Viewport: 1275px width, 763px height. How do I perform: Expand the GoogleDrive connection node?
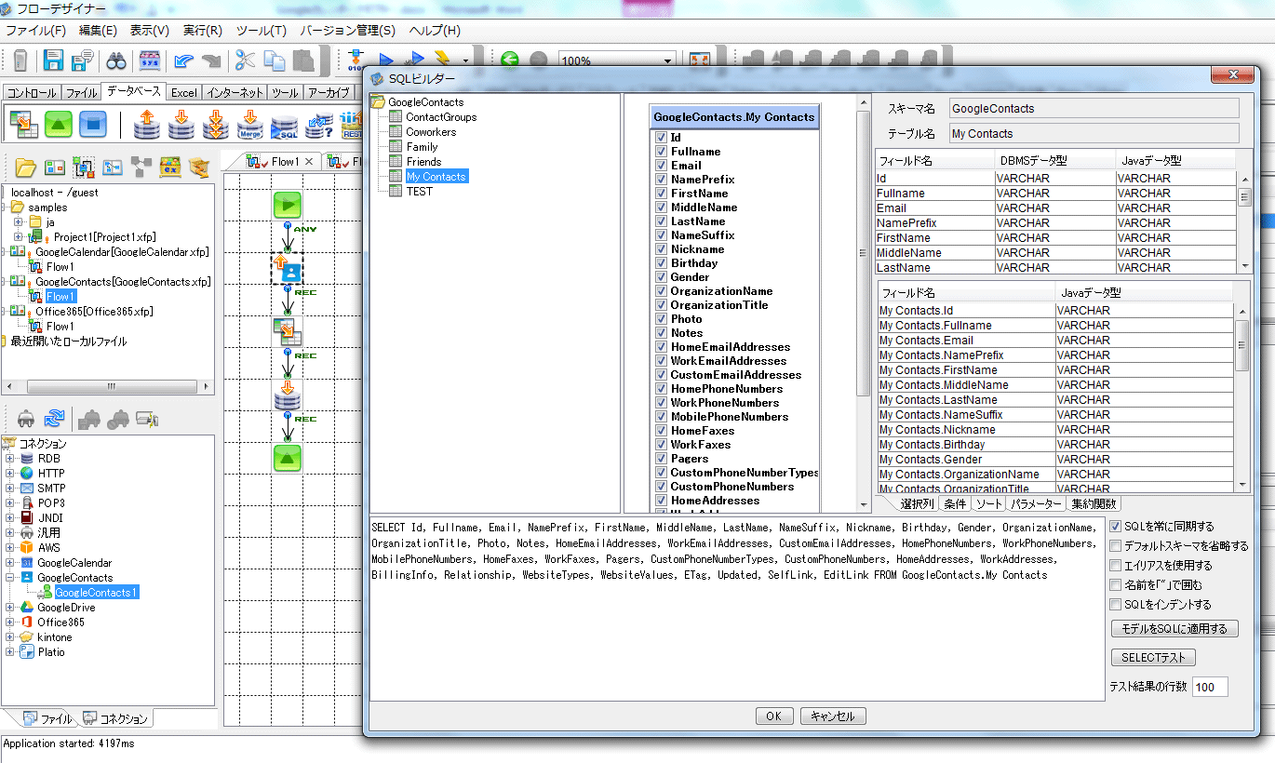(x=10, y=608)
